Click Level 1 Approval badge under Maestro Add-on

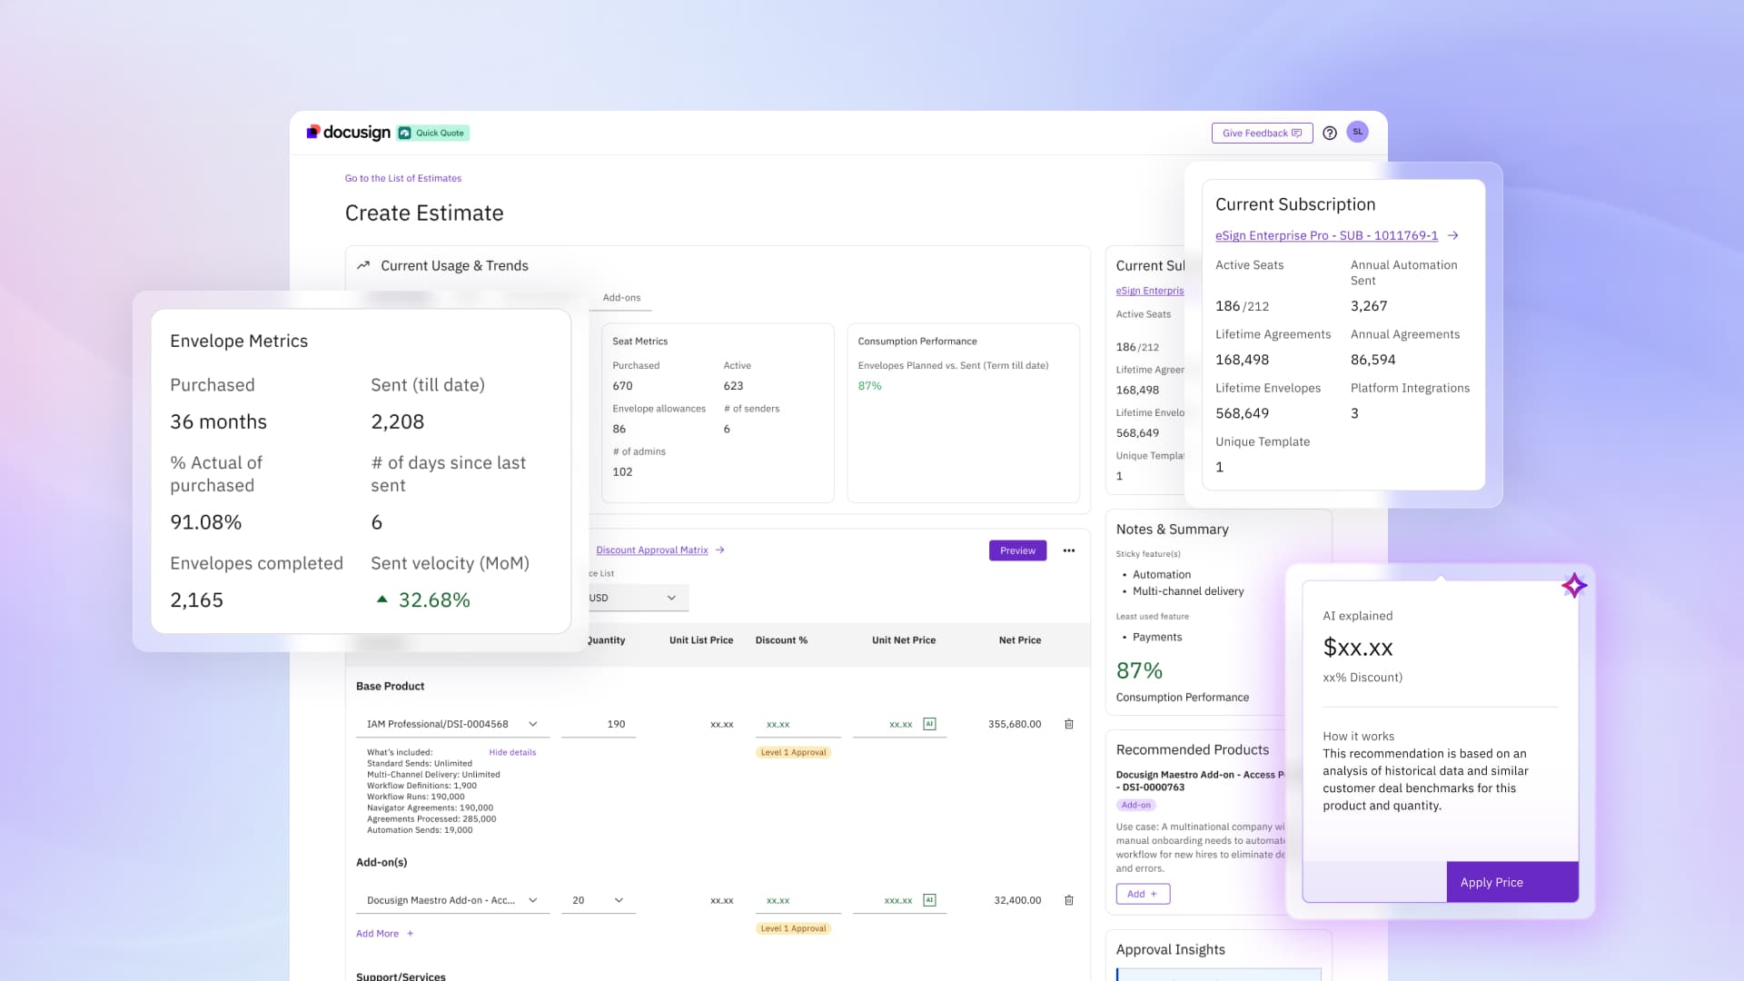coord(794,928)
